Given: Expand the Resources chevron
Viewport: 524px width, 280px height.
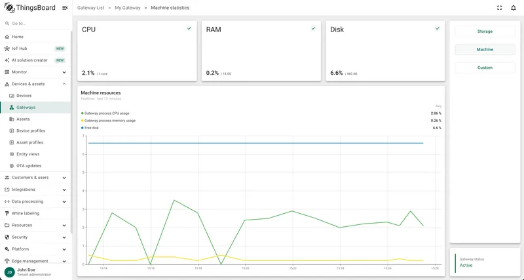Looking at the screenshot, I should pos(64,226).
